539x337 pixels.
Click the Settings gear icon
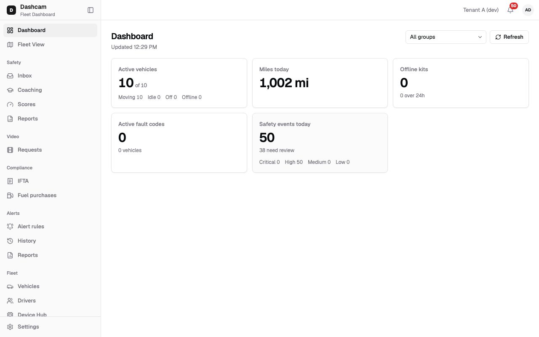pos(10,327)
